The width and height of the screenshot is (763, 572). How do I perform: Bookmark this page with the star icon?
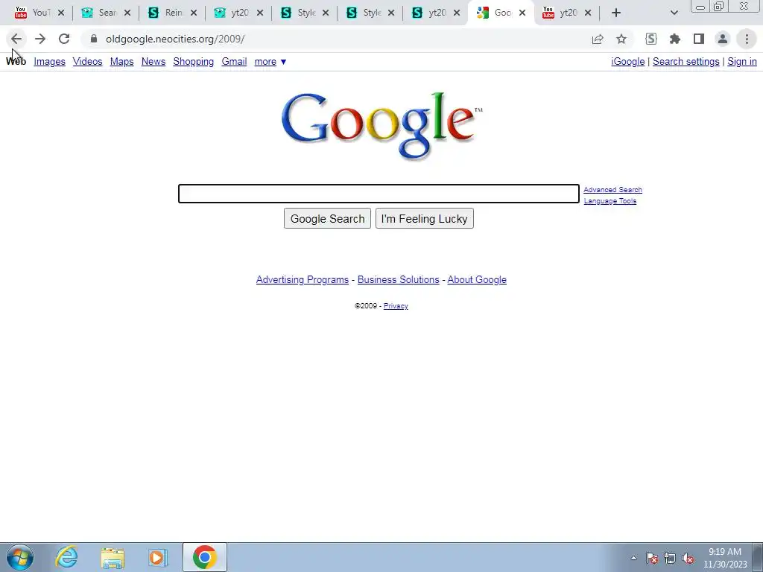point(621,39)
